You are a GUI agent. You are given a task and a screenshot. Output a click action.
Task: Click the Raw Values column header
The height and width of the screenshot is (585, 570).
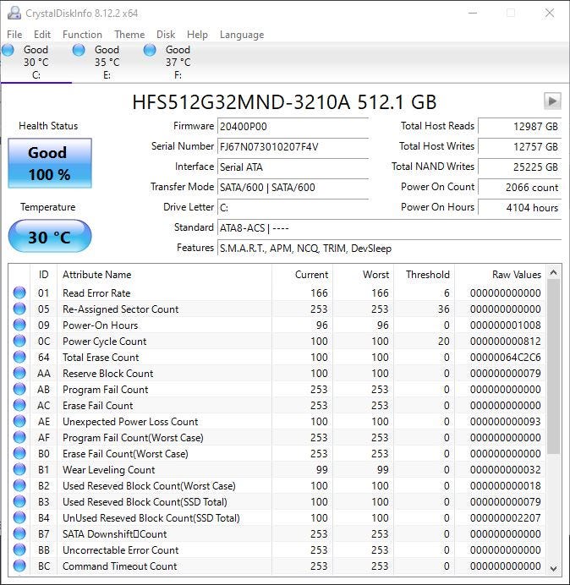[x=516, y=275]
